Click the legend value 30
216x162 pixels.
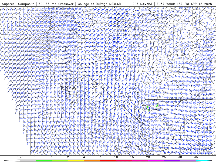pyautogui.click(x=180, y=157)
